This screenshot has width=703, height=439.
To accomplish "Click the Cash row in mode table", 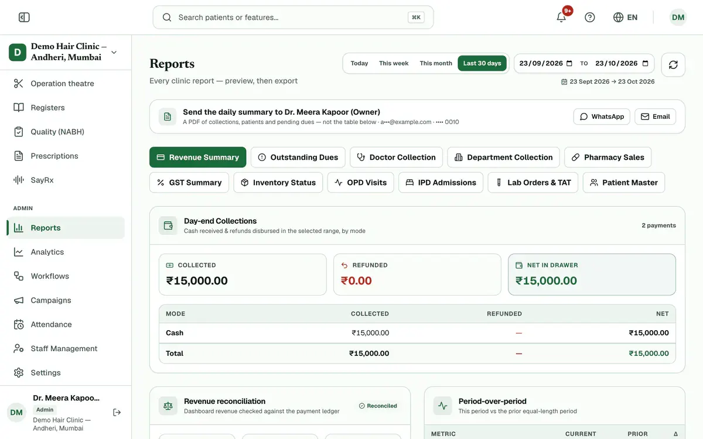I will click(417, 333).
